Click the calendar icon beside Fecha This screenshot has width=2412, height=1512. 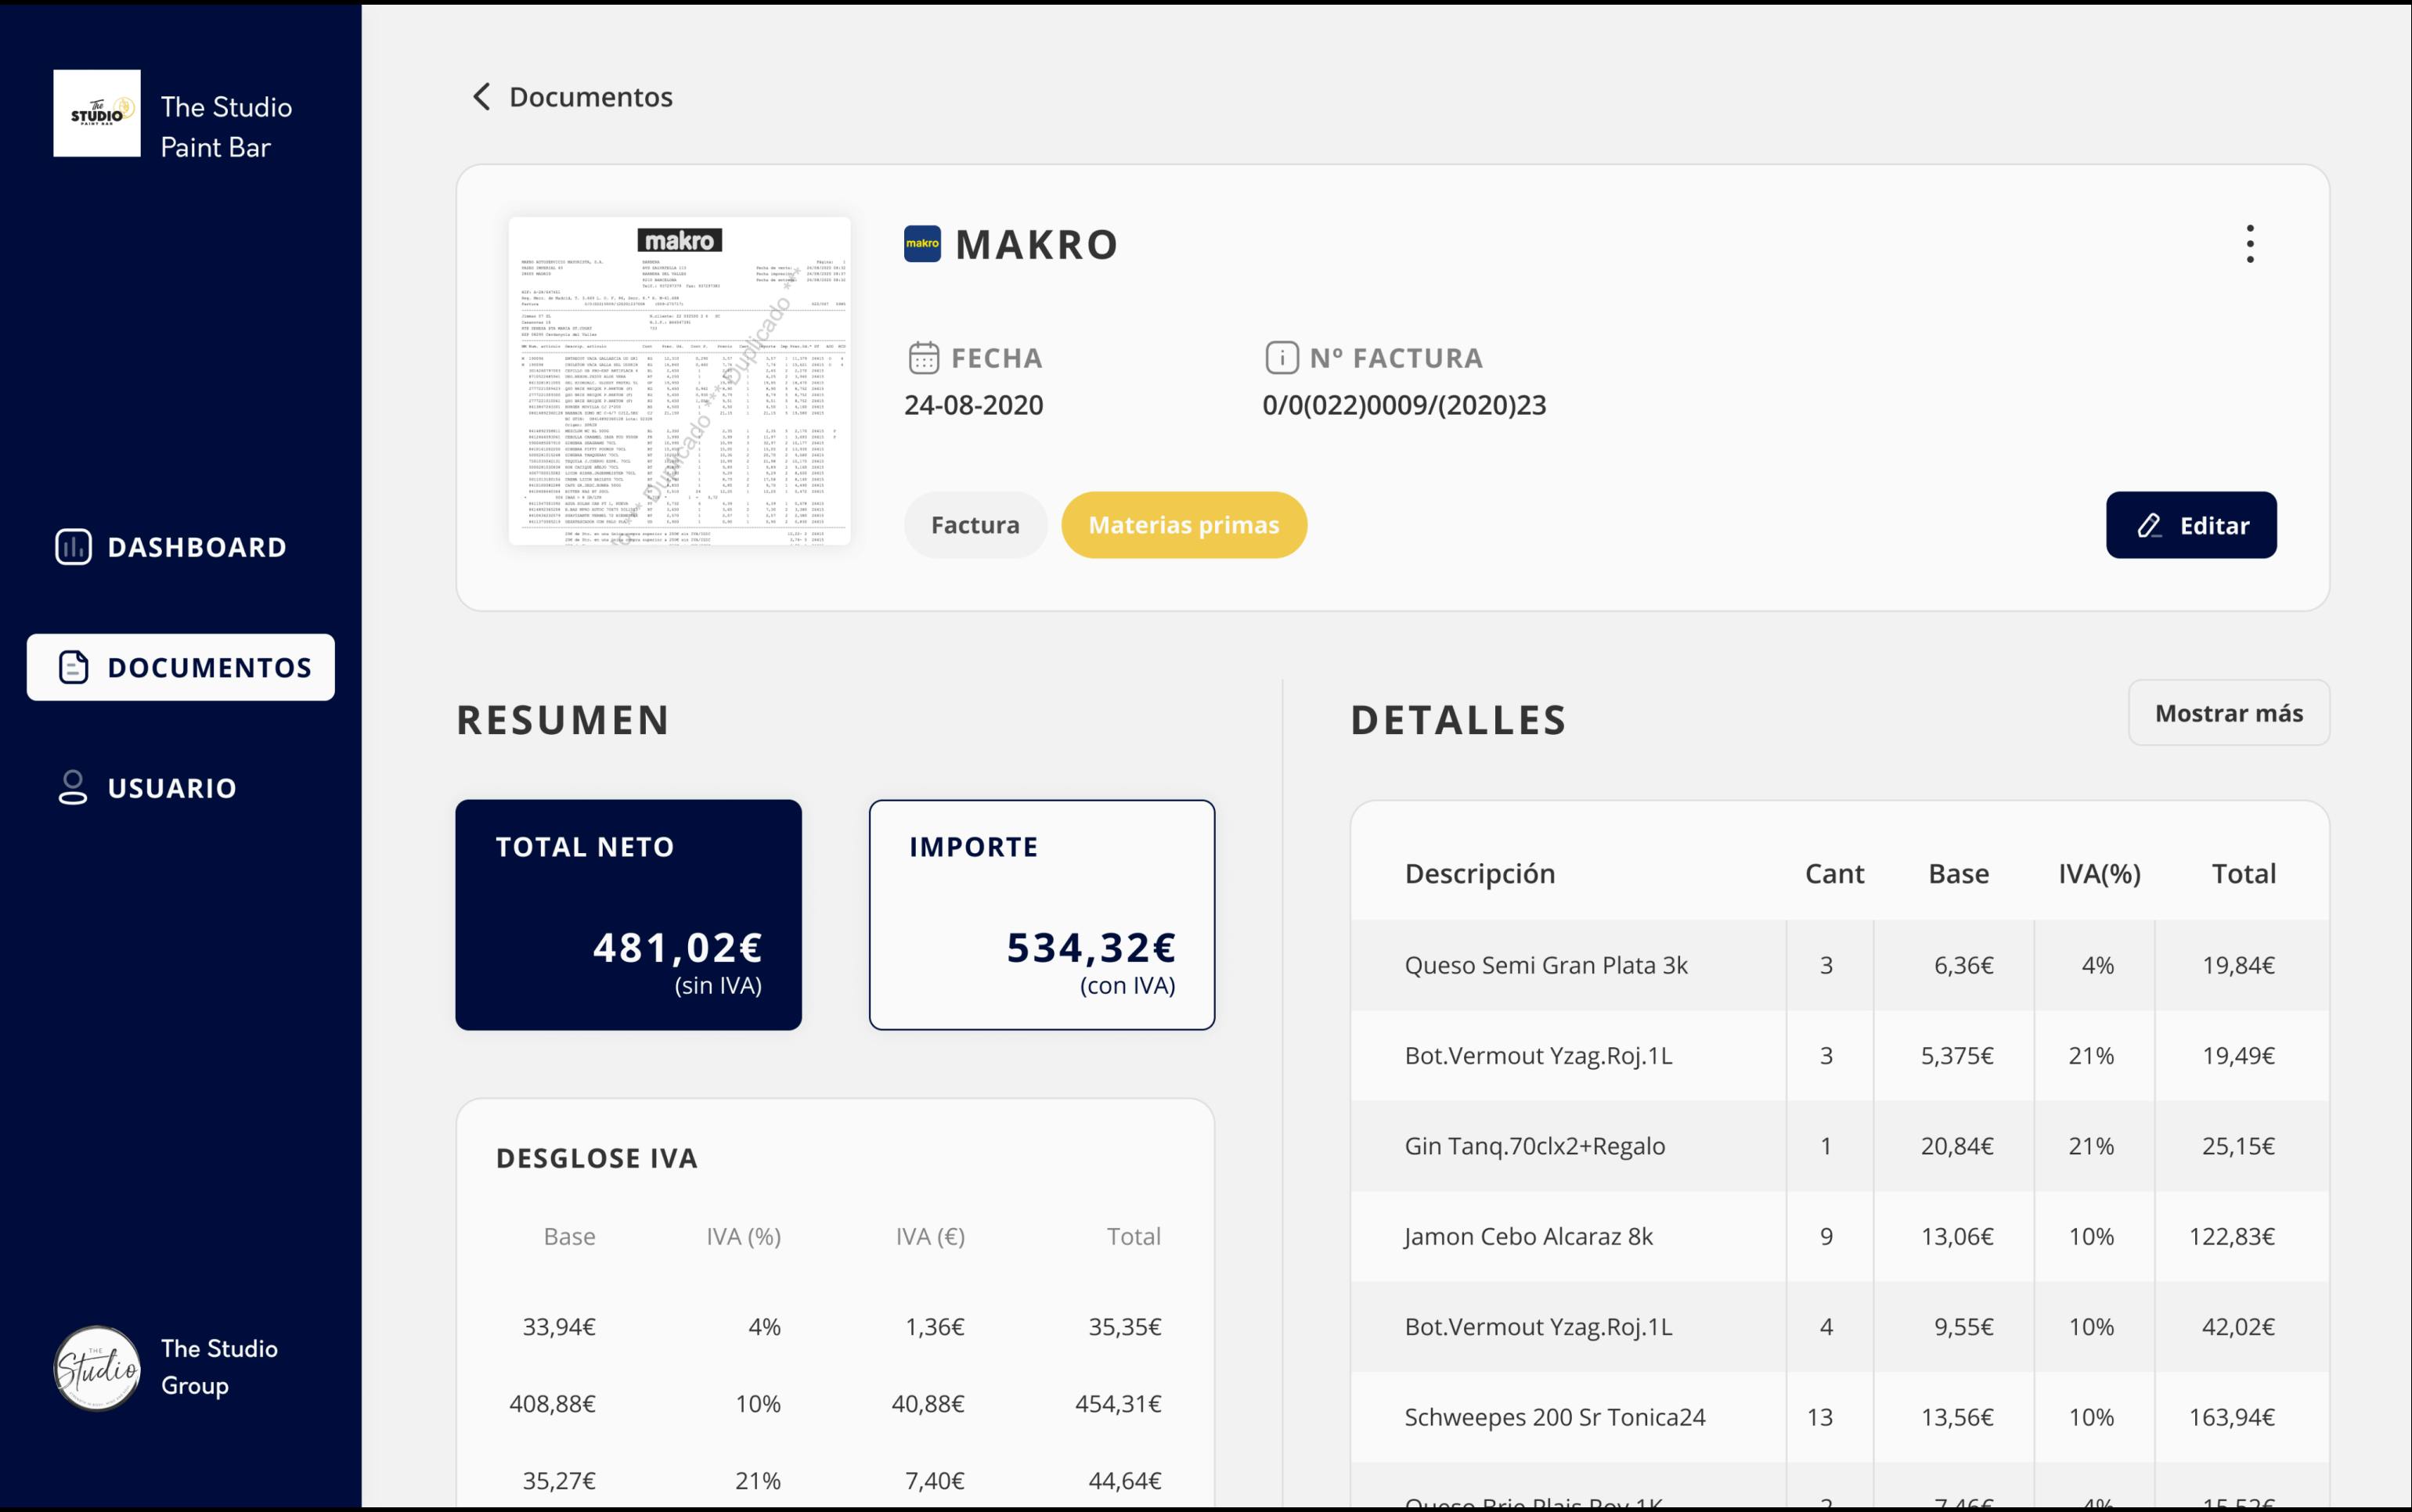923,358
